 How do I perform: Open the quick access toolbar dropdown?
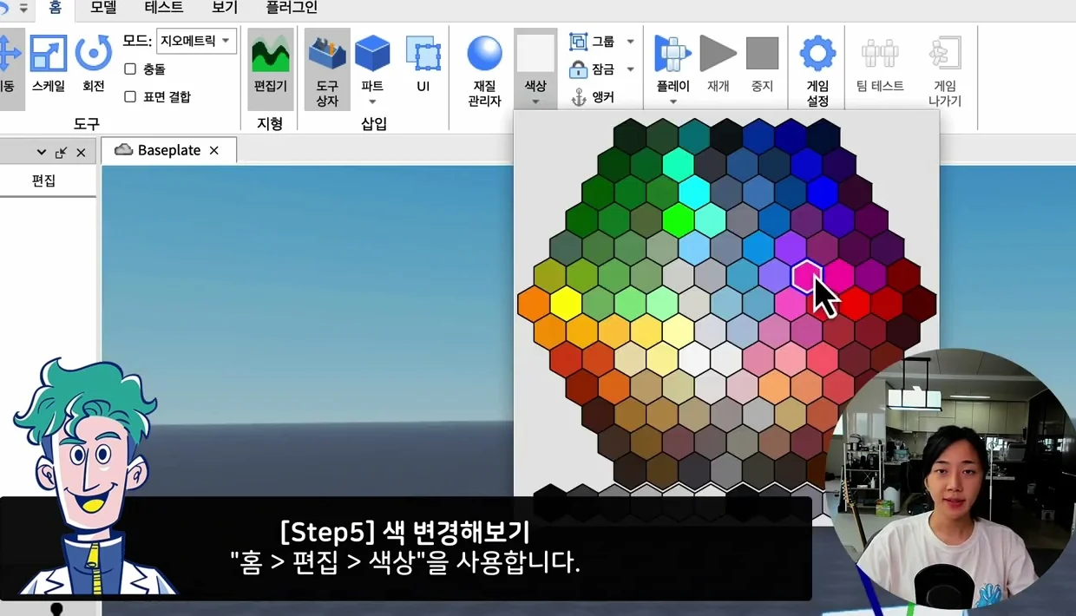23,7
